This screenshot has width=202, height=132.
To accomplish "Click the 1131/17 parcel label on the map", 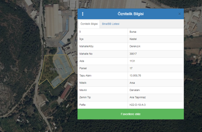I will pyautogui.click(x=56, y=69).
